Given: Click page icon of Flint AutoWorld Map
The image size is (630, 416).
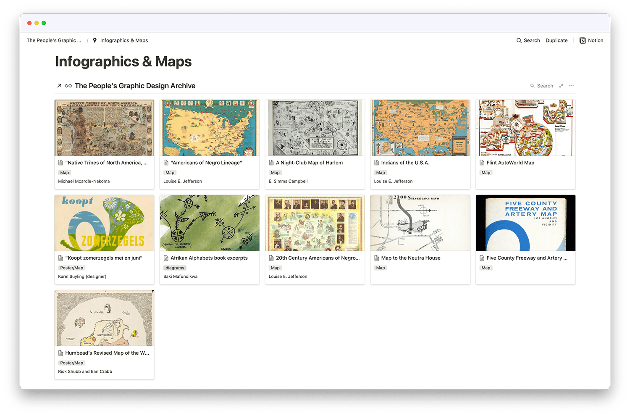Looking at the screenshot, I should 482,163.
